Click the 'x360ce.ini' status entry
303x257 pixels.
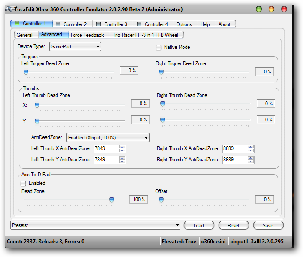(x=213, y=242)
